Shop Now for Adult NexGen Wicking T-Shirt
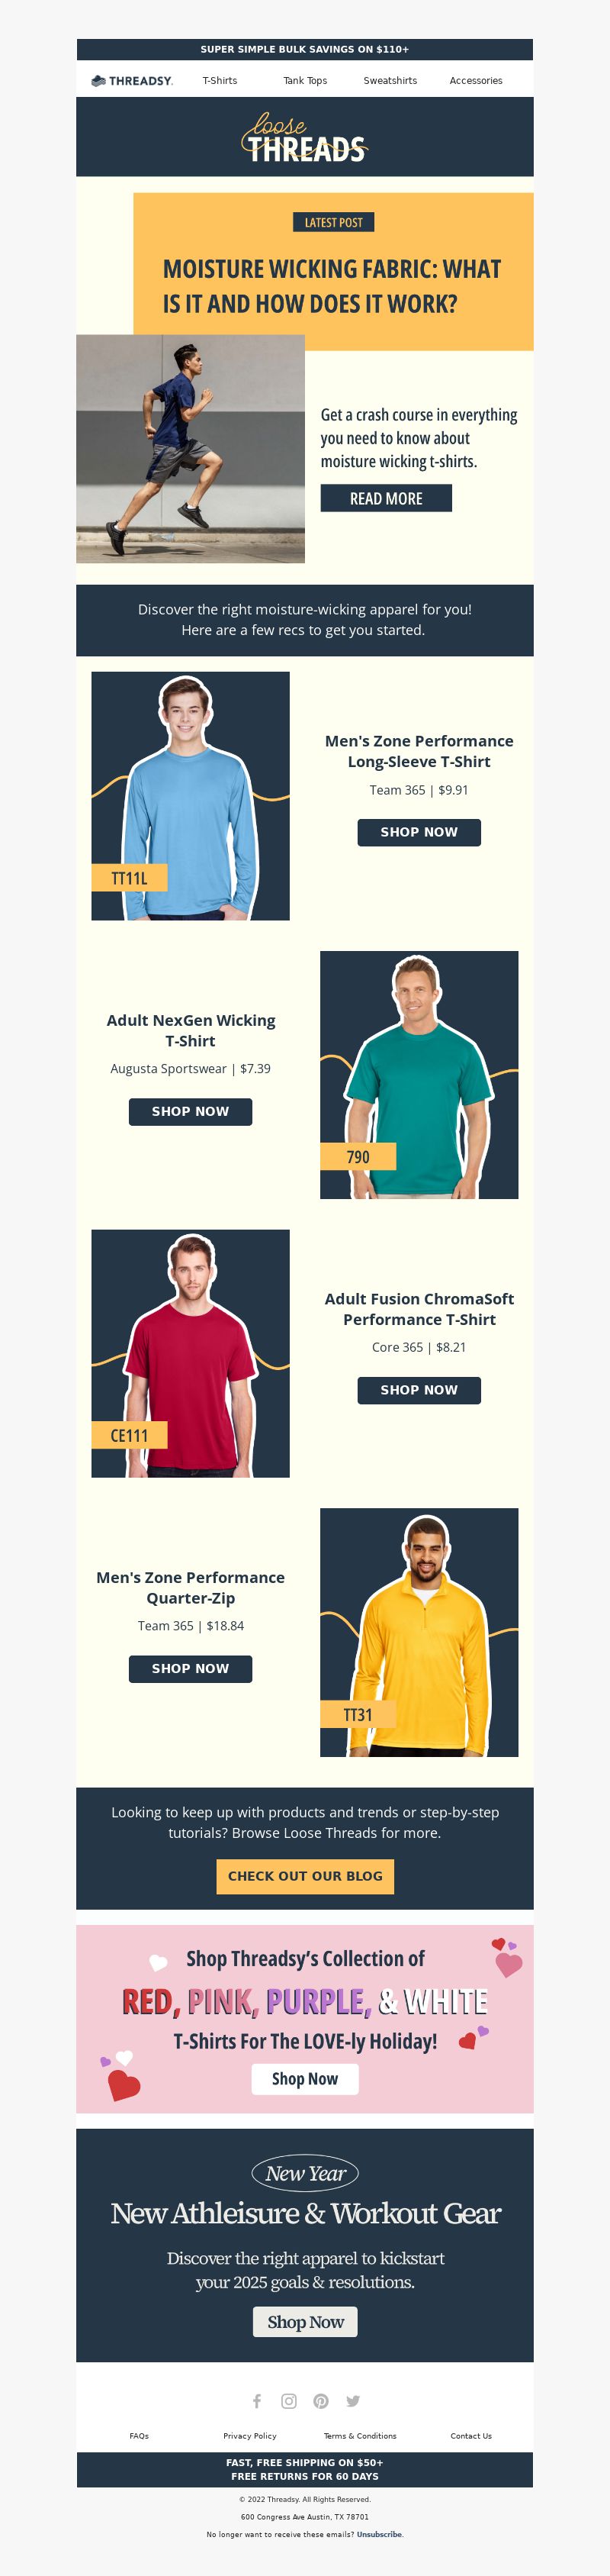This screenshot has height=2576, width=610. (191, 1111)
